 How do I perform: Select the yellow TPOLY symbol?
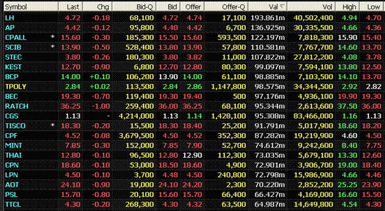(x=15, y=87)
